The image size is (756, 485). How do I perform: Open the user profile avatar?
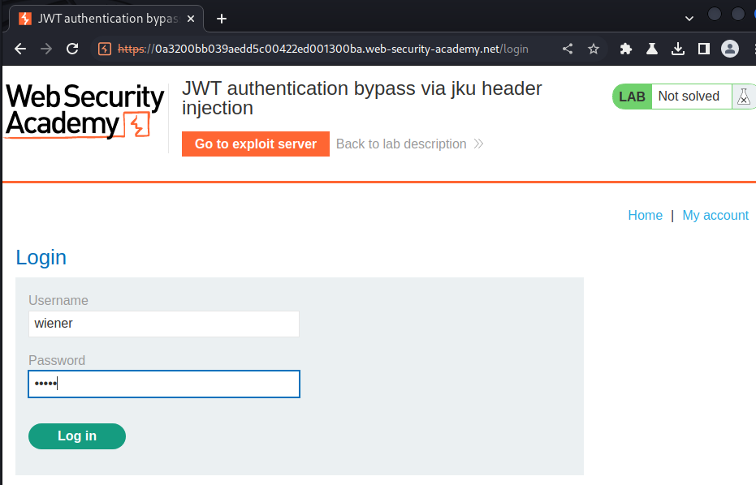pos(730,49)
